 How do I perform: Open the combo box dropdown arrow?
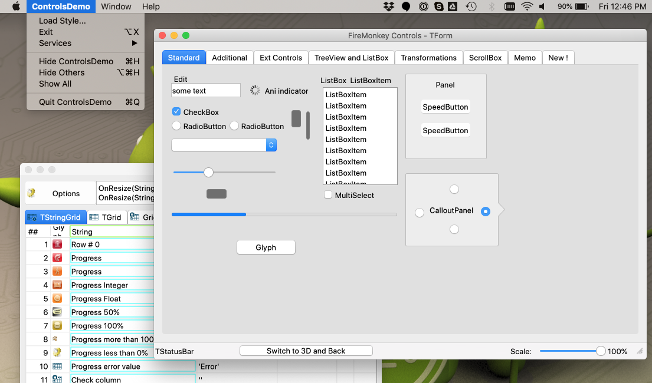271,145
